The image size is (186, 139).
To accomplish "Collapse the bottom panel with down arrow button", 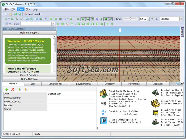I will pos(182,83).
